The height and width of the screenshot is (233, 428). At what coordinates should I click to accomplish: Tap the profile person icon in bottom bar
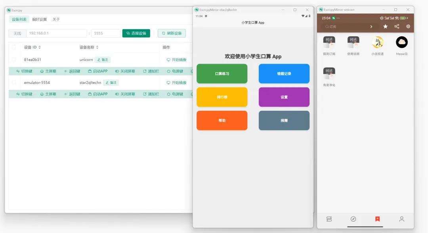401,219
